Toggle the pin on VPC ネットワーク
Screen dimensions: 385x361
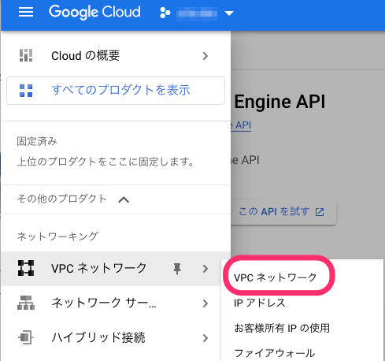(x=177, y=269)
